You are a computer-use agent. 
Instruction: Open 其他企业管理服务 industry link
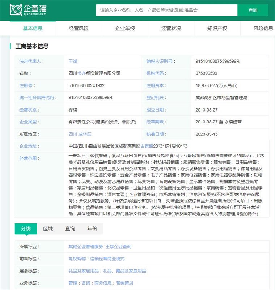[86, 247]
